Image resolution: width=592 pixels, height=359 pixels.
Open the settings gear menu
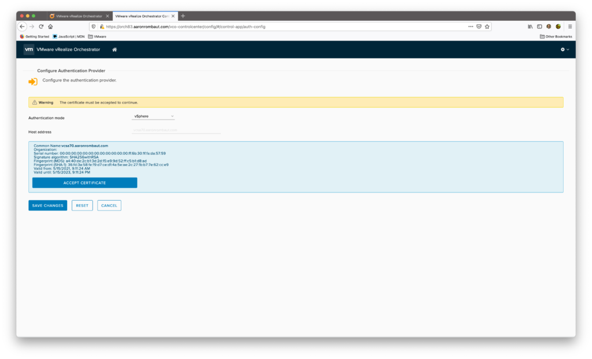tap(564, 50)
